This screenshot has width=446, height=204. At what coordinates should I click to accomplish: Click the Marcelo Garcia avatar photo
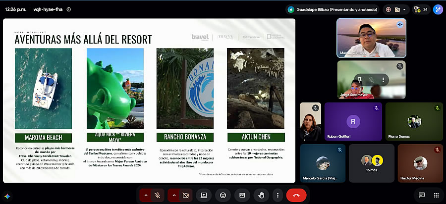pyautogui.click(x=323, y=163)
